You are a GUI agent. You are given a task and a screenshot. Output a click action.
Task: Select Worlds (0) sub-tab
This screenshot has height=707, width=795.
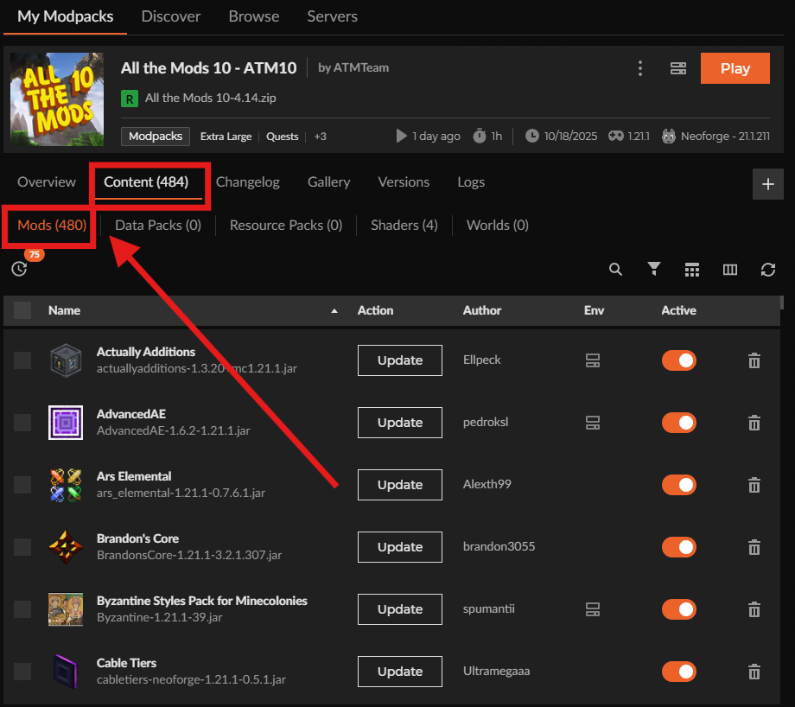498,226
